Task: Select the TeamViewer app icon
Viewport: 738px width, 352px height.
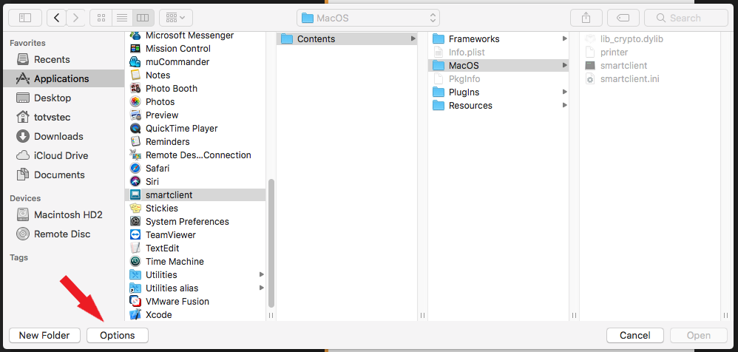Action: [x=135, y=235]
